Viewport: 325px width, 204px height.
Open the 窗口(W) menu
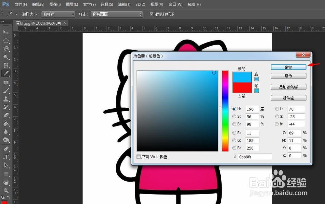coord(175,4)
